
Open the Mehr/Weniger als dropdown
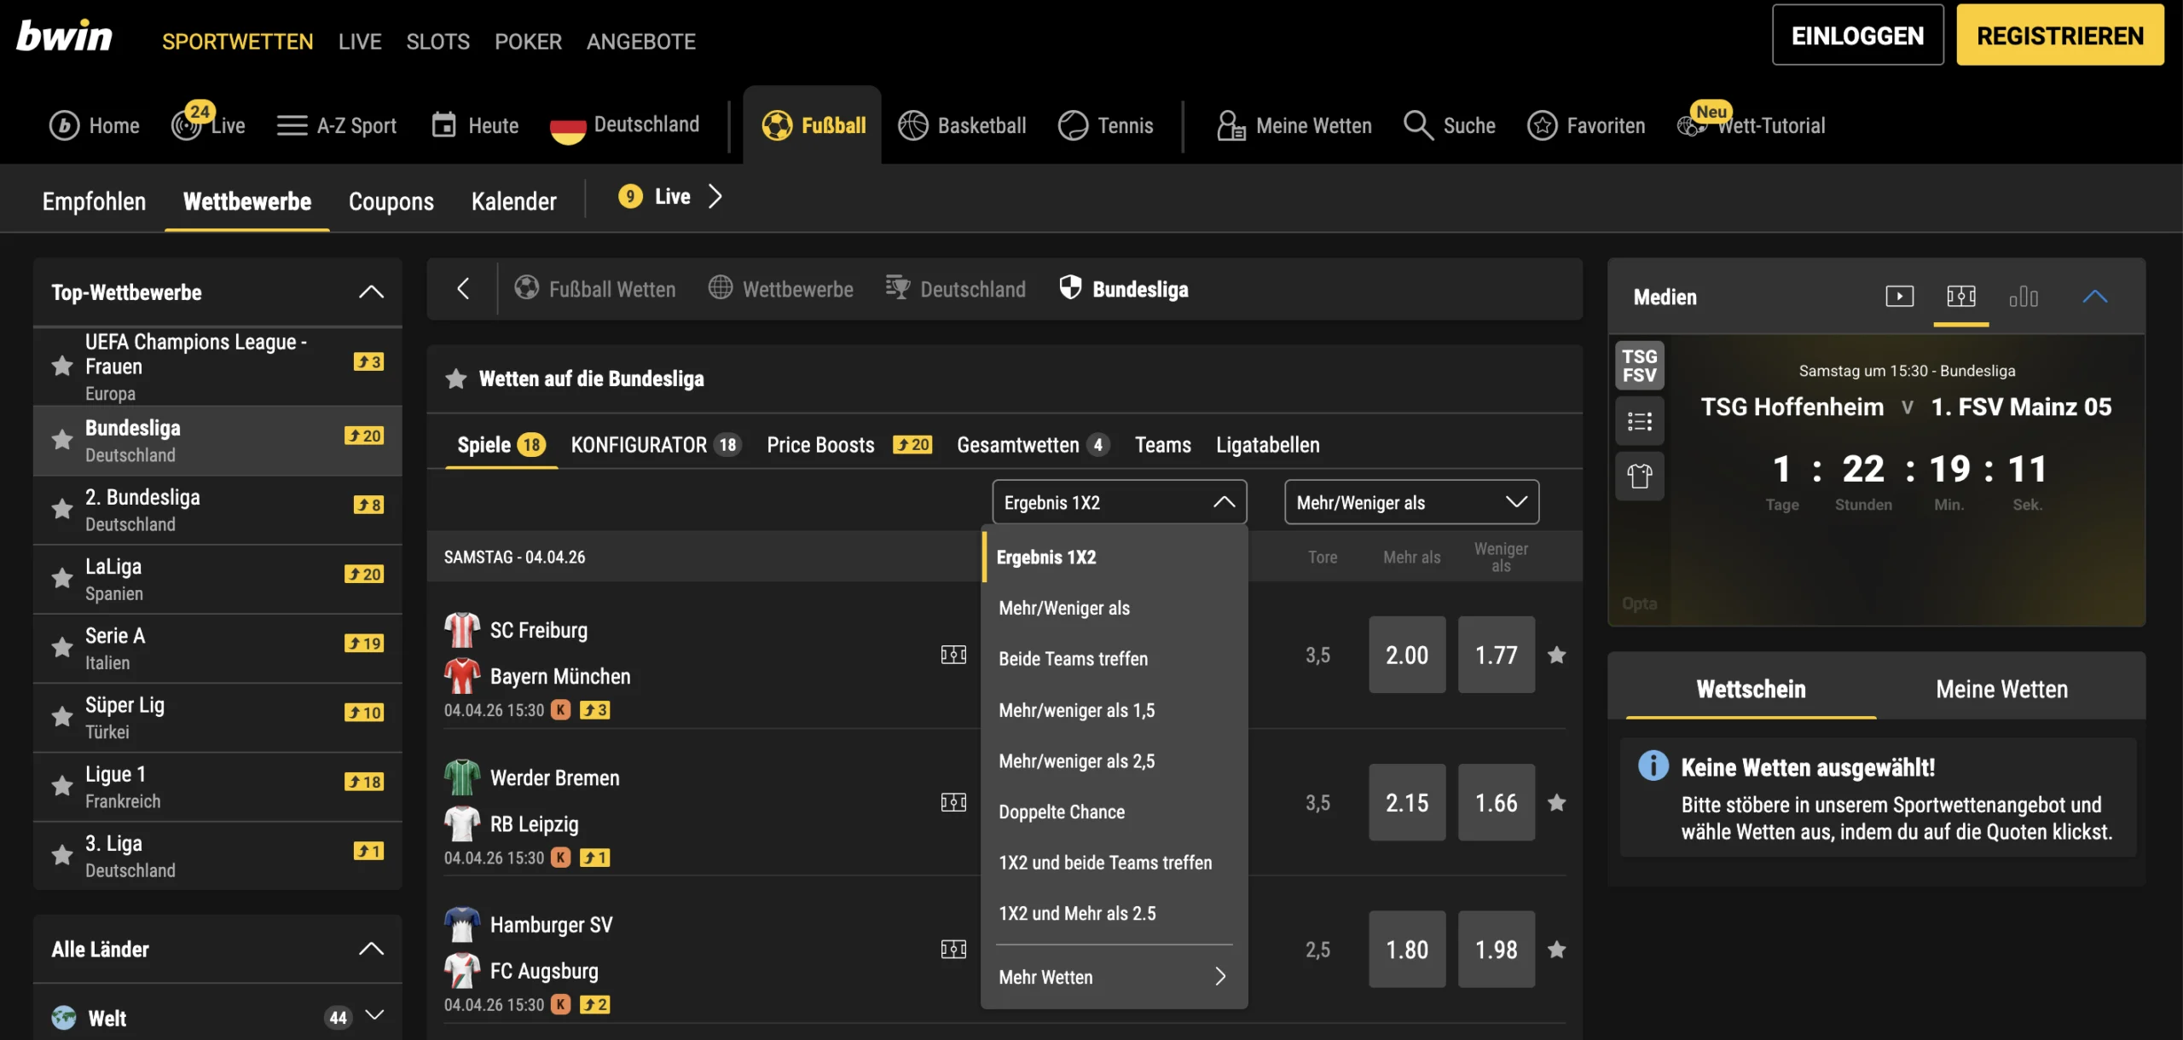click(x=1411, y=502)
